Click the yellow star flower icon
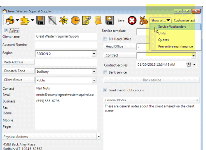206x150 pixels. (x=63, y=20)
